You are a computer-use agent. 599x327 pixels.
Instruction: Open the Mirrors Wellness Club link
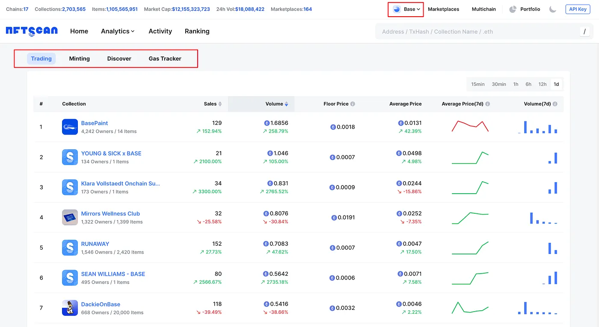click(x=110, y=214)
